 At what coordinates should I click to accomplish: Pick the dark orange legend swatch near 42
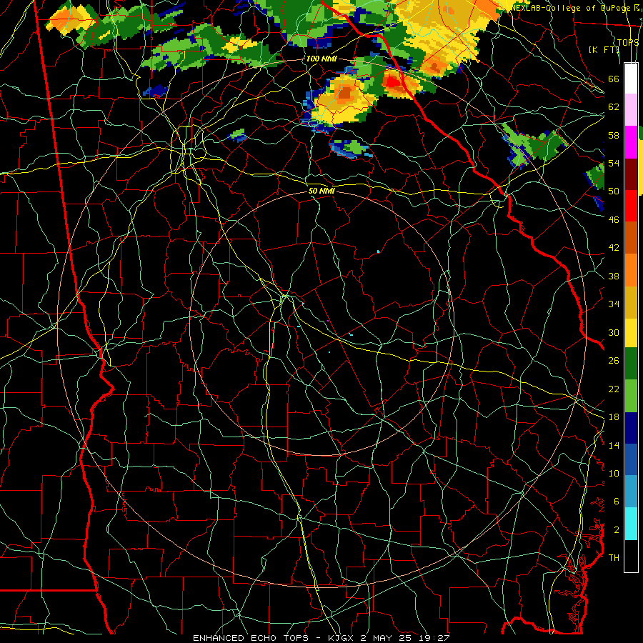tap(631, 238)
